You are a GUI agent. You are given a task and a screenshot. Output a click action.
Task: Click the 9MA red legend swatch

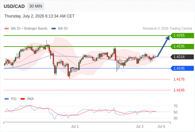point(22,99)
